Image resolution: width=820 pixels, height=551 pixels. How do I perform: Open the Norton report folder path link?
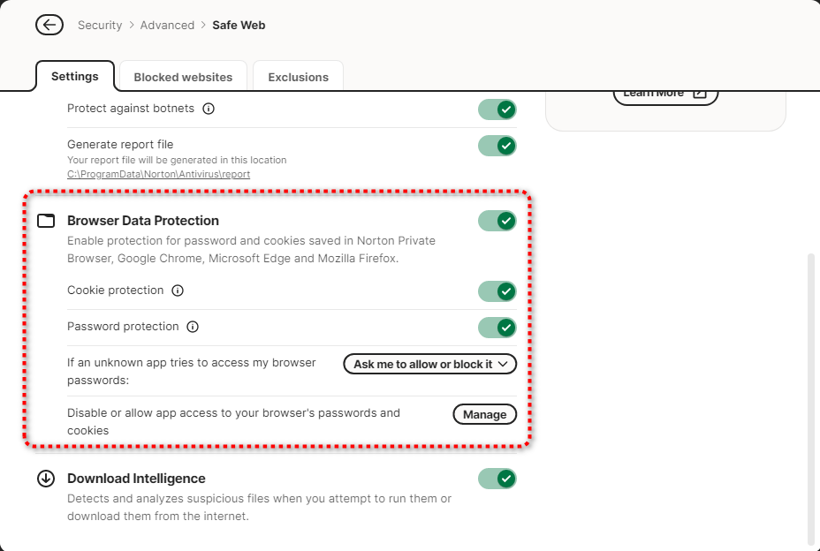[x=158, y=174]
